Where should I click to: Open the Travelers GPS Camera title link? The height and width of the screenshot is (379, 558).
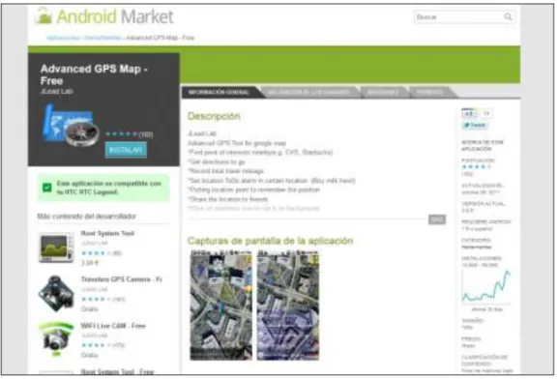121,279
